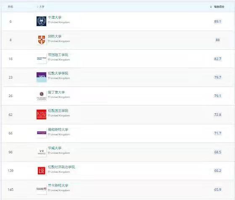Click United Kingdom under 剑桥大学

coord(60,41)
